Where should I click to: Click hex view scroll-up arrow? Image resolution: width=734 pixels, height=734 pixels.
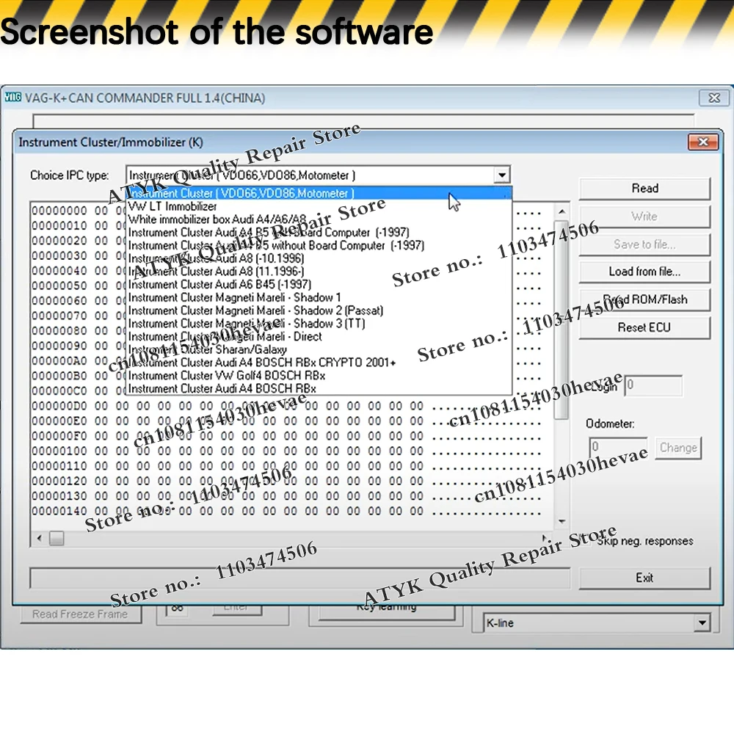click(562, 212)
